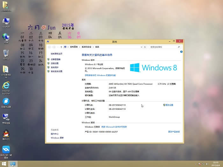Click the Windows Start button
Screen dimensions: 223x167
pos(4,164)
